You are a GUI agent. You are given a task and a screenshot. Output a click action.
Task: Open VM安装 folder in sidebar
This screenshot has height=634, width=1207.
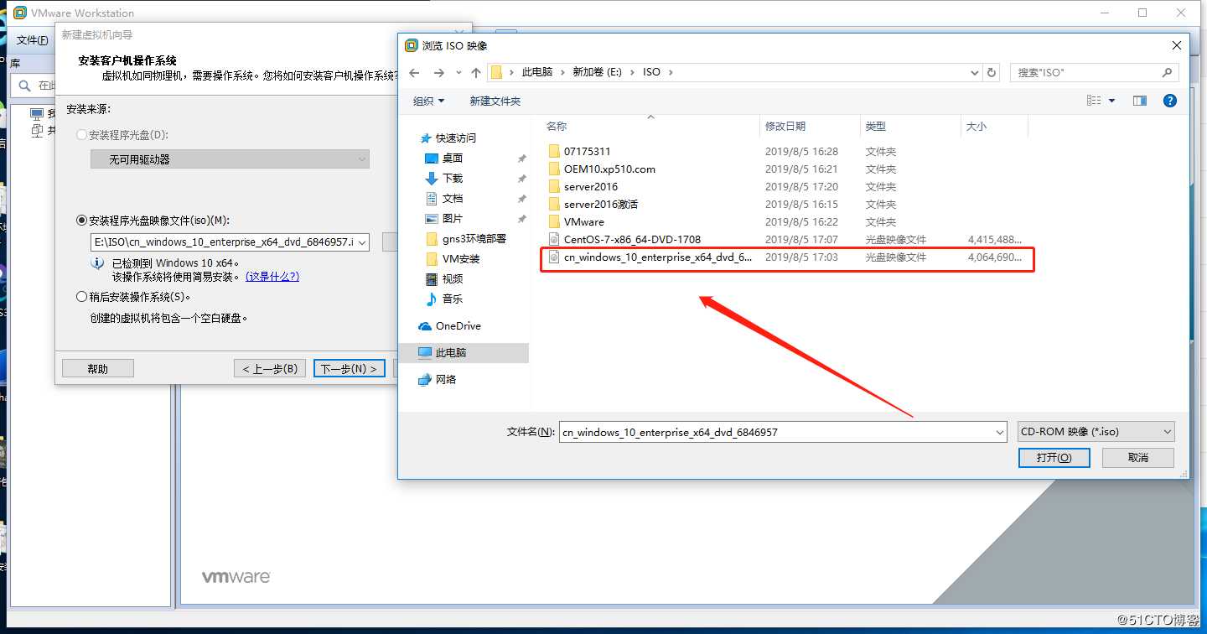461,259
